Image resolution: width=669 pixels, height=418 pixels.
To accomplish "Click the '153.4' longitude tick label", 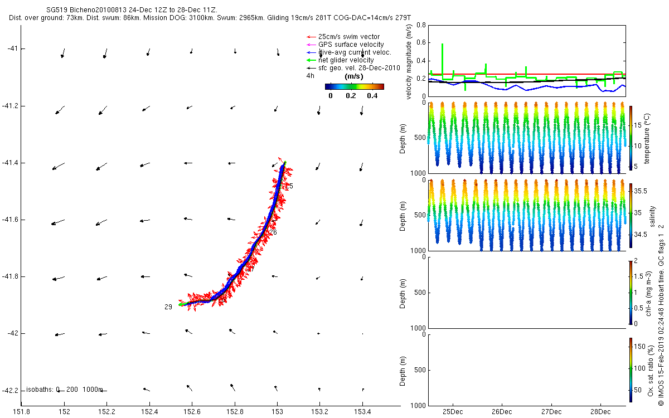I will click(362, 412).
